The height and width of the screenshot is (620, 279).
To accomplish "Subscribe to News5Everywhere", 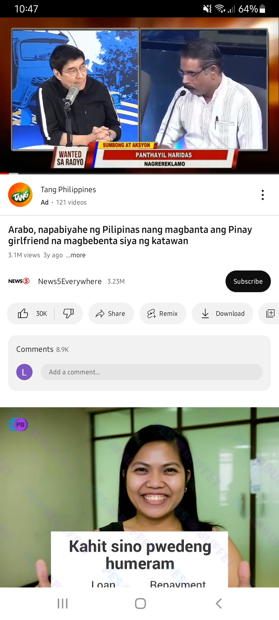I will click(248, 281).
